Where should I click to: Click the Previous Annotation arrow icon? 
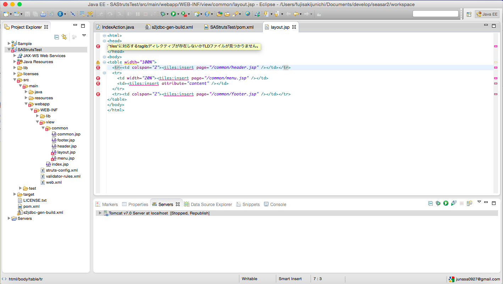pyautogui.click(x=277, y=14)
